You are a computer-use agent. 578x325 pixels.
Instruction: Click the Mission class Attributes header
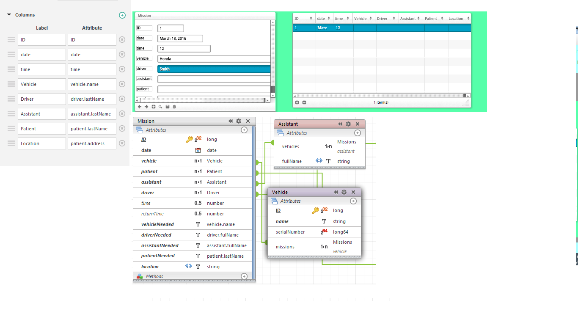pos(193,130)
